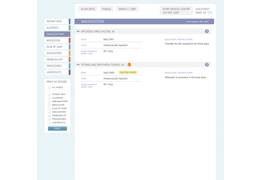
Task: Click the Due For Update badge
Action: click(x=128, y=73)
